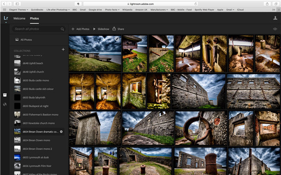This screenshot has width=281, height=175.
Task: Open the dropdown caret below the Lr logo
Action: coord(6,22)
